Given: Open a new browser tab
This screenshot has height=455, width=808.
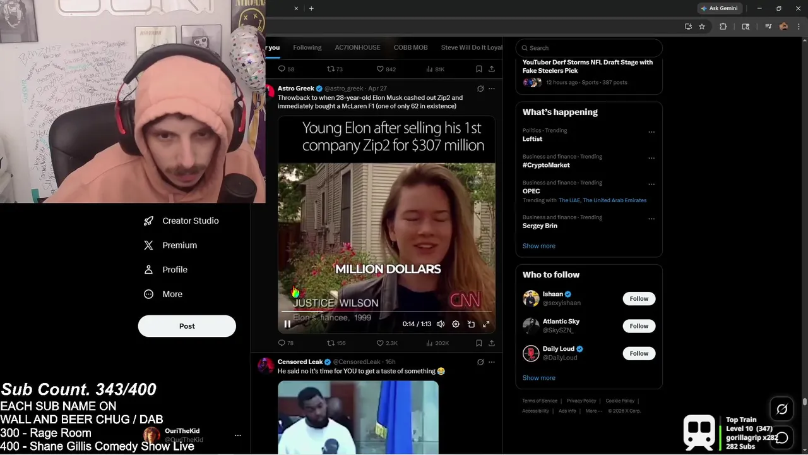Looking at the screenshot, I should 311,8.
